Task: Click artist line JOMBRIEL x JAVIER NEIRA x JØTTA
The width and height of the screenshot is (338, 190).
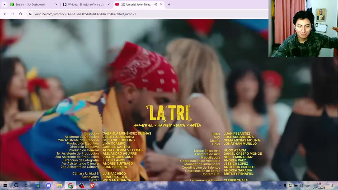Action: [167, 125]
